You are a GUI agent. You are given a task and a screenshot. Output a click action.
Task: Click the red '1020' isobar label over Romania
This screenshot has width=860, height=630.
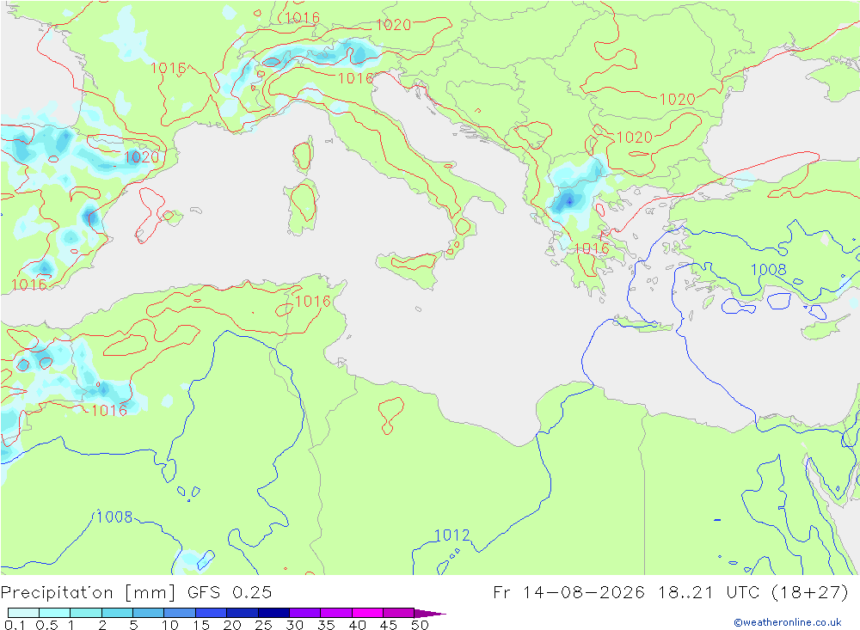pyautogui.click(x=678, y=99)
